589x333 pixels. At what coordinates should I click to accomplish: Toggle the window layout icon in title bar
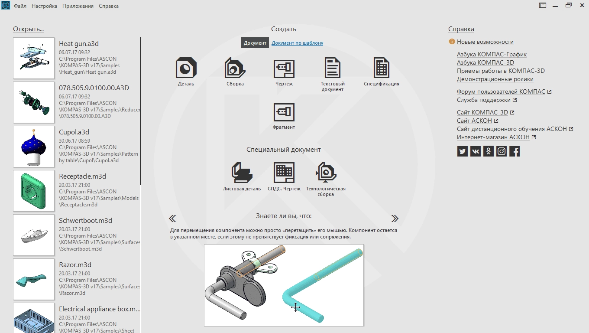(543, 5)
